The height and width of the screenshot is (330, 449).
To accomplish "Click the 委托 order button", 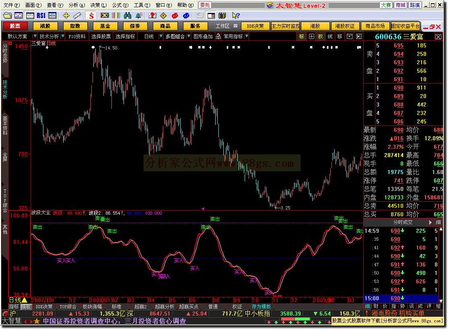I will (x=205, y=5).
